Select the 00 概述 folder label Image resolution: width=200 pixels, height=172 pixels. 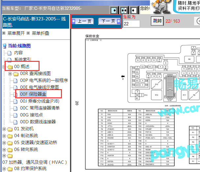point(22,66)
